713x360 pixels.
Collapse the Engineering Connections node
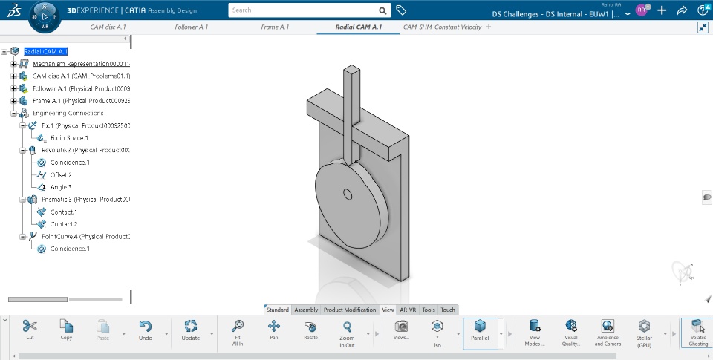(x=13, y=113)
